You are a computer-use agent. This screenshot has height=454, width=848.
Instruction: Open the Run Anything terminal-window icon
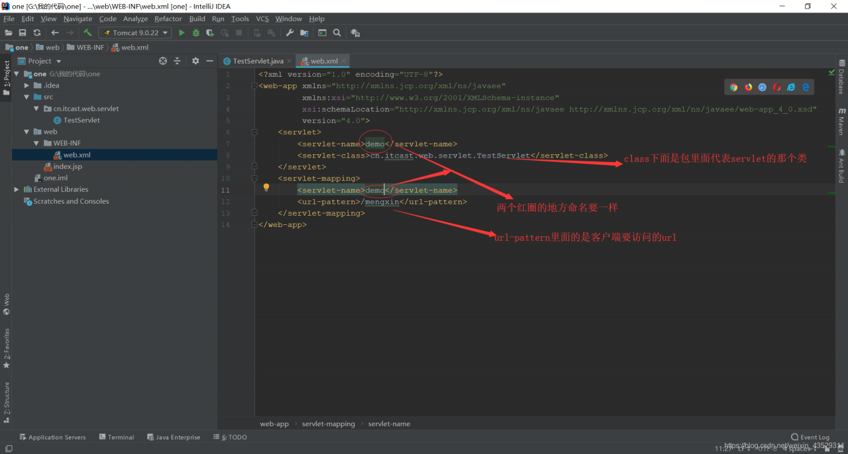(322, 32)
